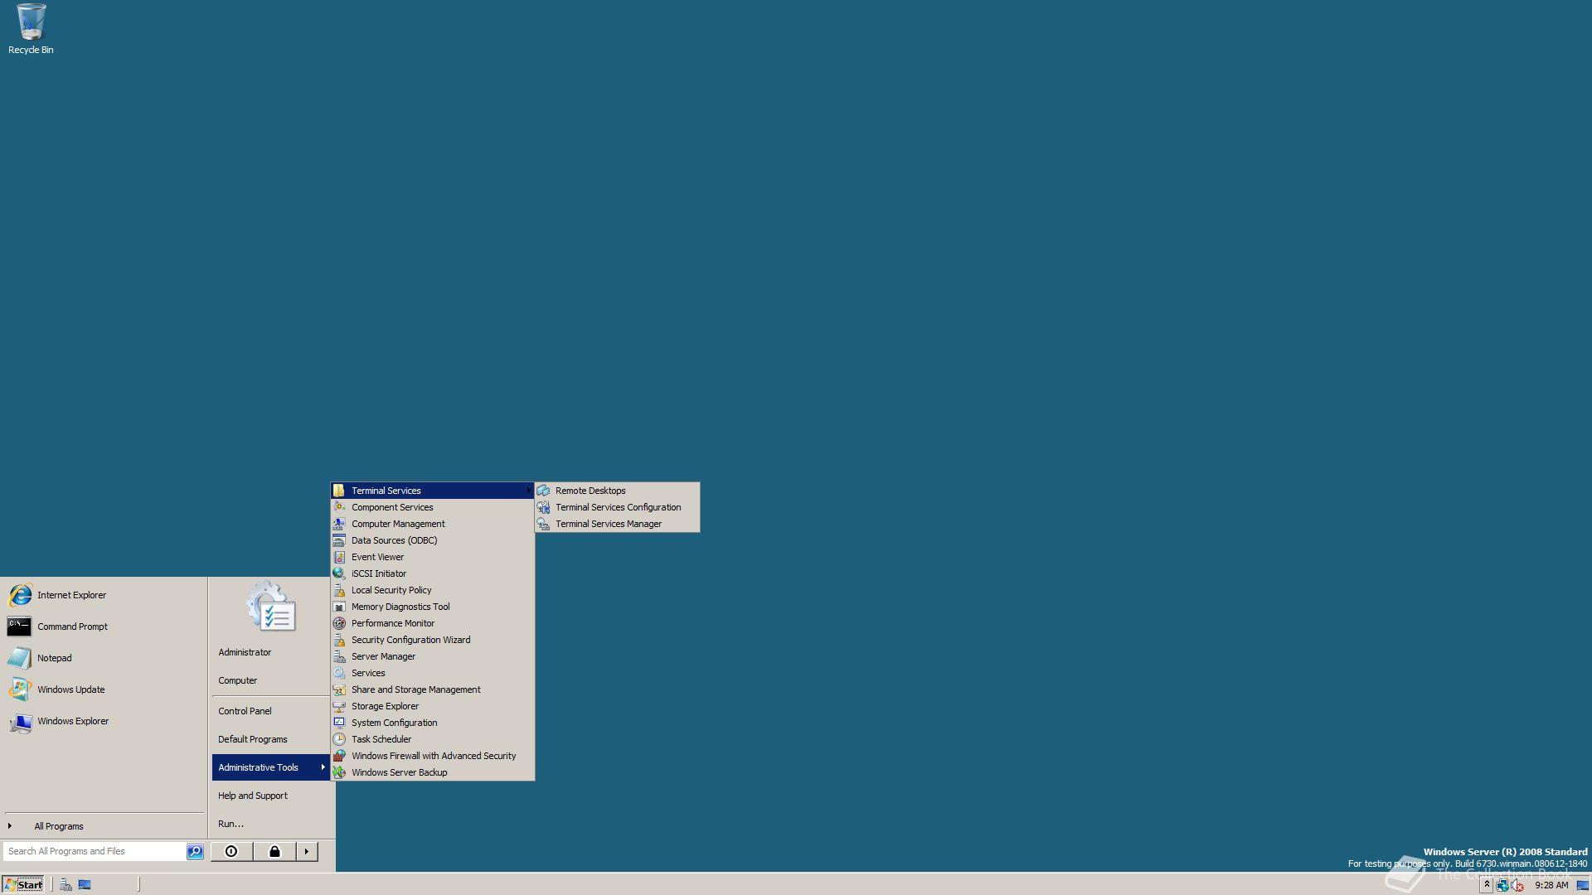Screen dimensions: 1592x895
Task: Click the Performance Monitor icon
Action: click(339, 623)
